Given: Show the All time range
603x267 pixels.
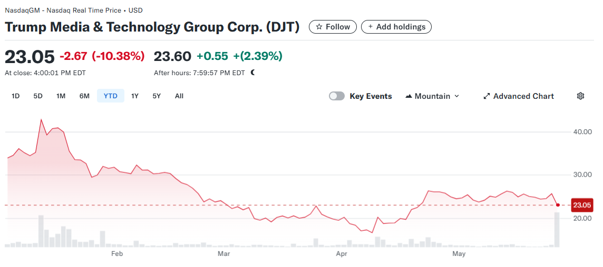Looking at the screenshot, I should (x=179, y=96).
